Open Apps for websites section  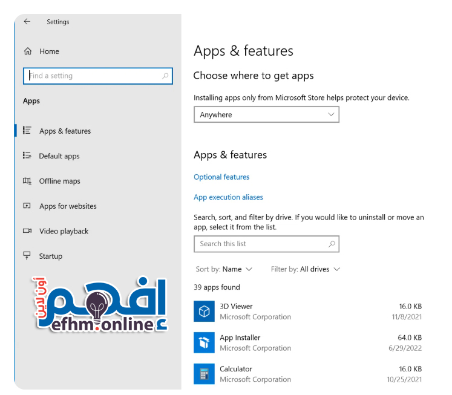click(x=68, y=206)
